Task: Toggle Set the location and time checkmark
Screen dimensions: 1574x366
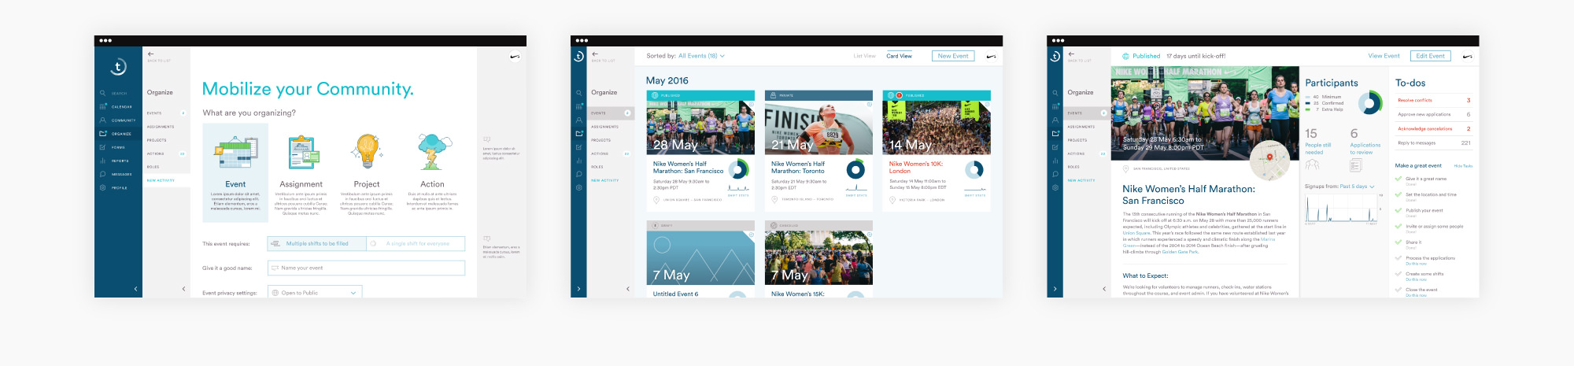Action: [1398, 195]
